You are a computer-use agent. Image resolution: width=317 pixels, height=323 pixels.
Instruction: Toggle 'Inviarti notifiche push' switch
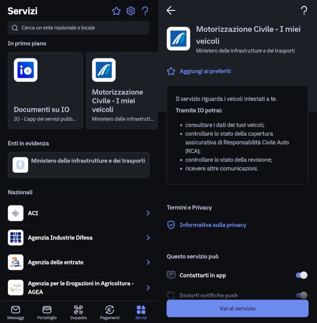click(x=301, y=295)
